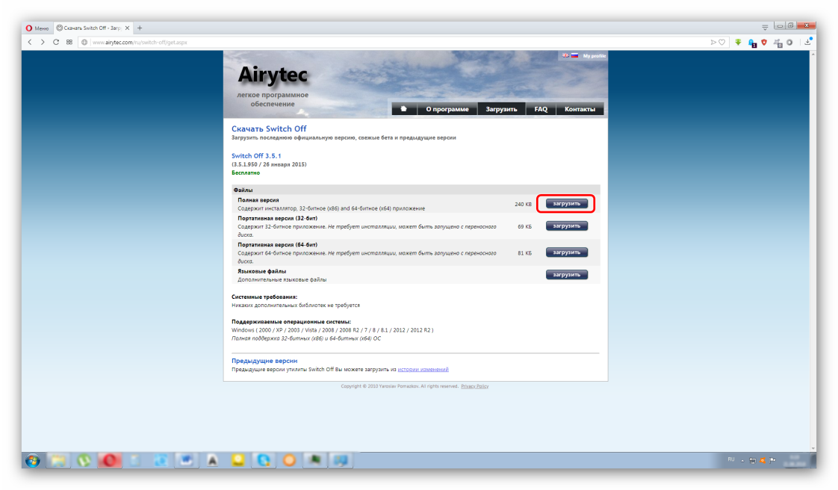Open the Windows Start button
This screenshot has height=490, width=838.
[33, 460]
